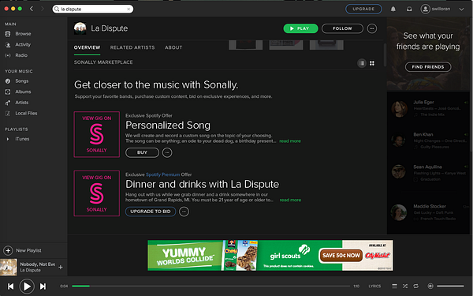
Task: Open the Activity sidebar icon
Action: pyautogui.click(x=8, y=45)
